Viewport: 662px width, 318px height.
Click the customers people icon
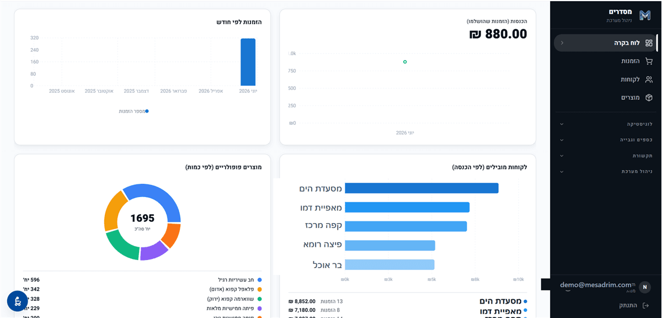point(649,79)
